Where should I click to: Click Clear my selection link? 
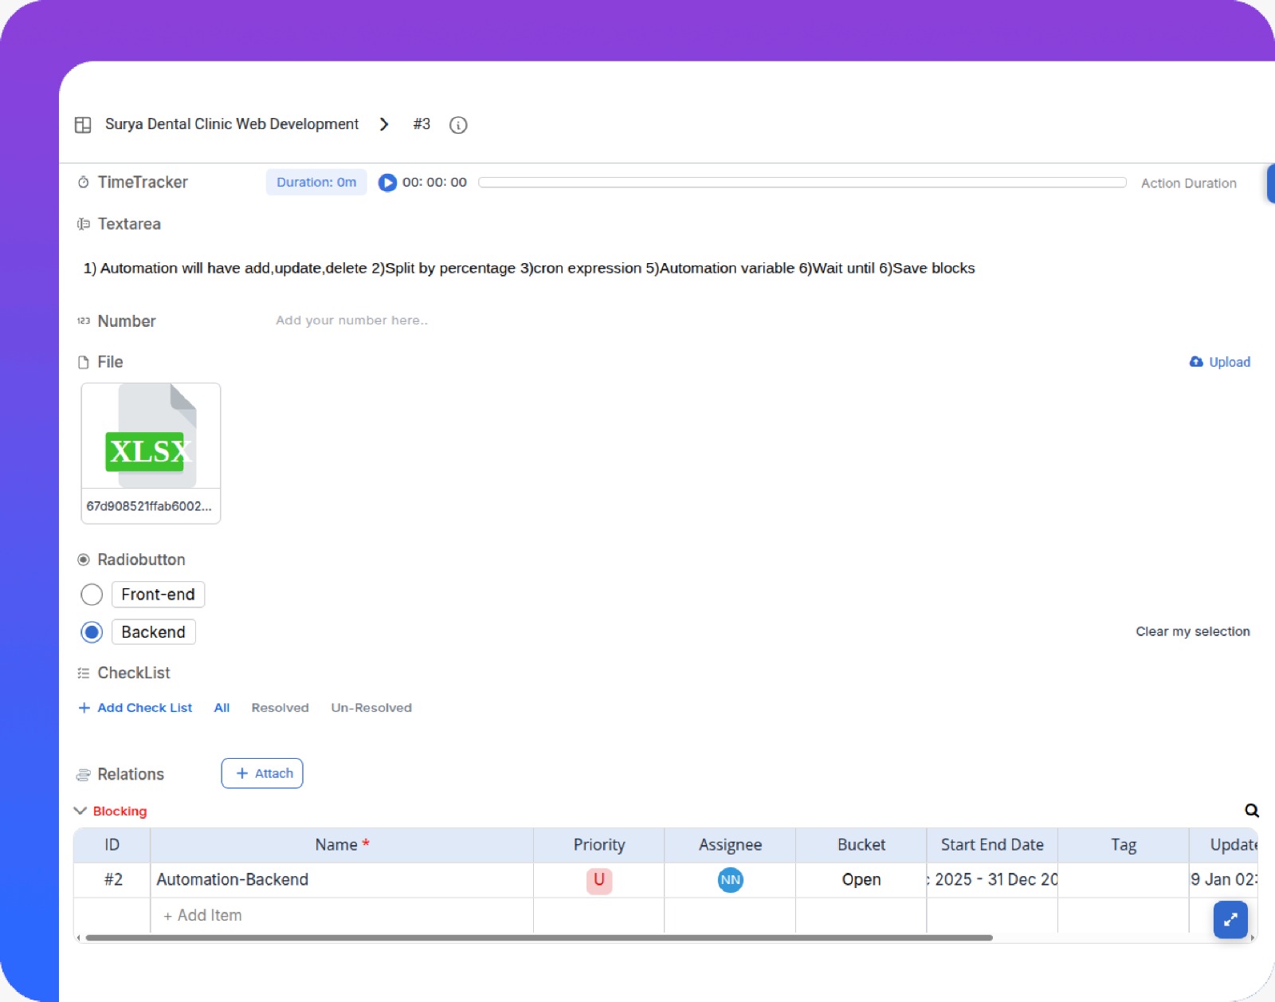(1192, 631)
